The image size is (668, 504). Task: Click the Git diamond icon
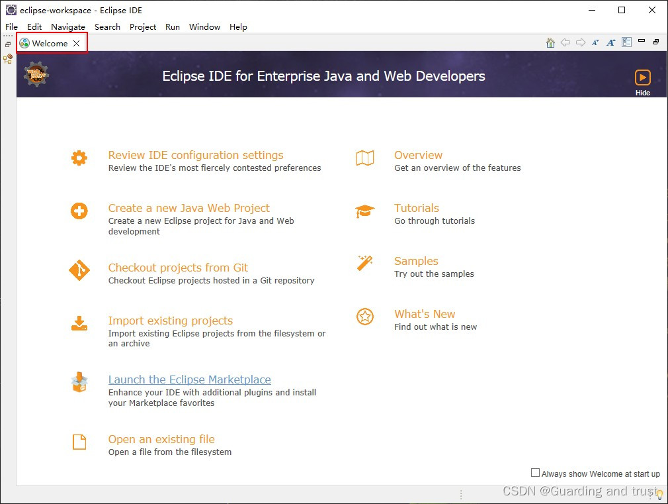tap(79, 270)
